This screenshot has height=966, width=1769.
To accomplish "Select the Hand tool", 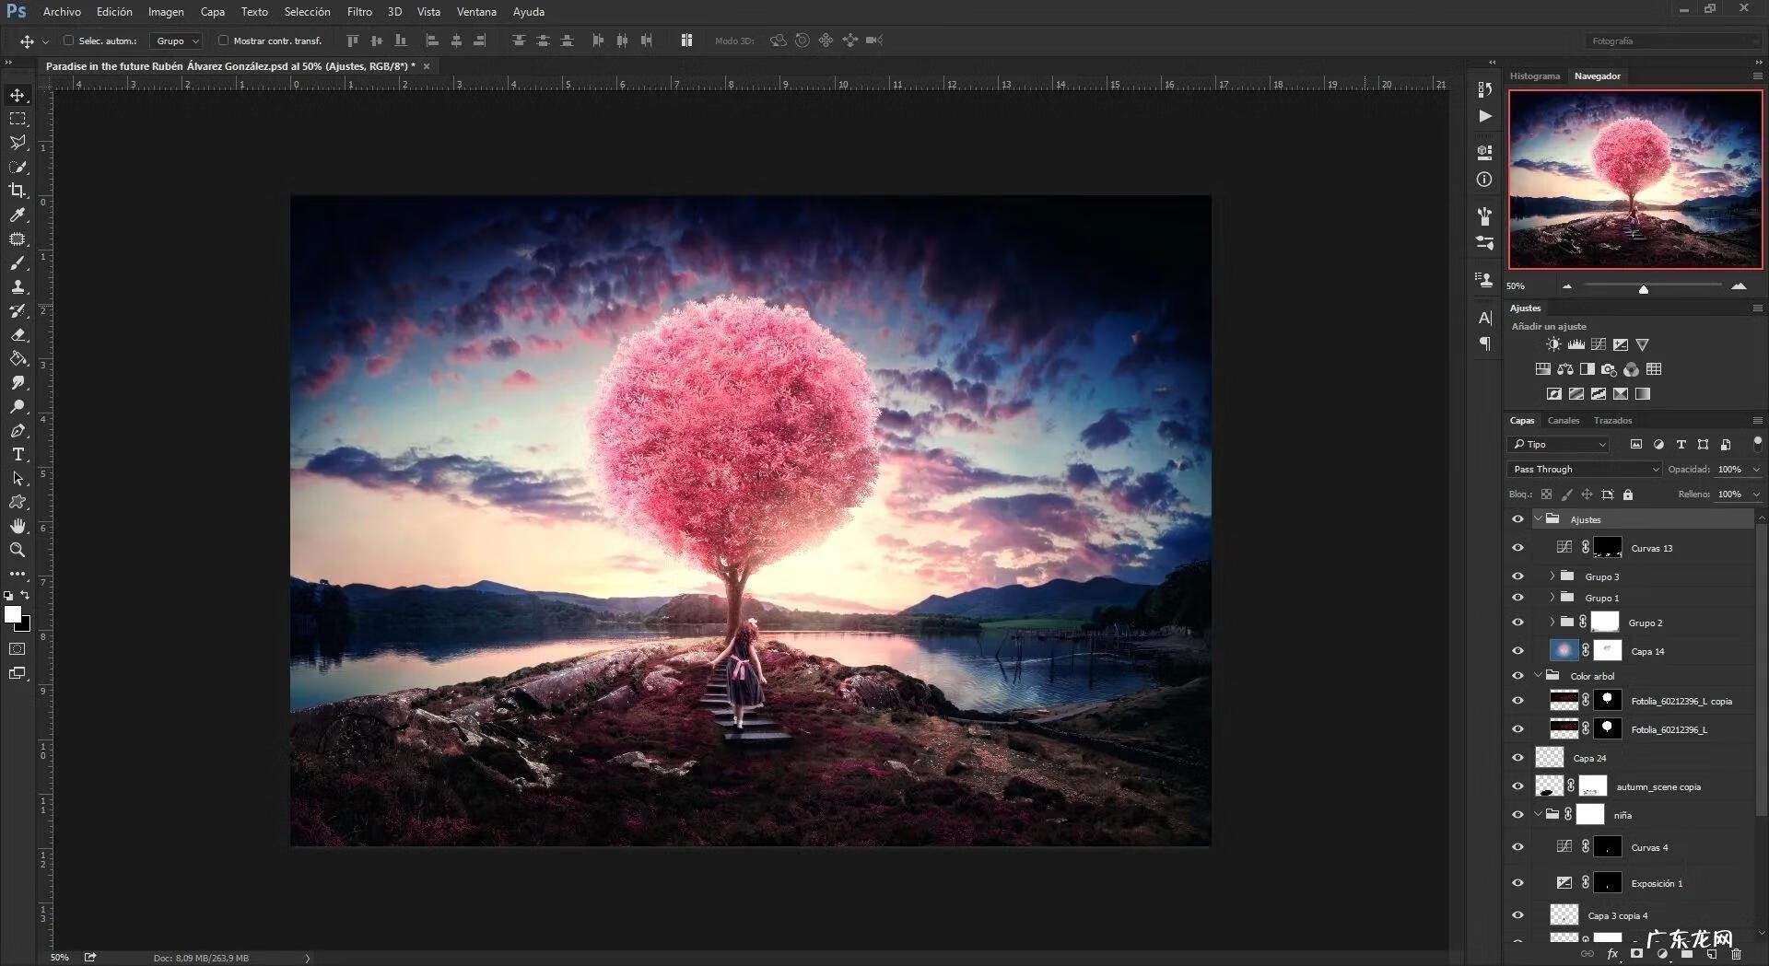I will point(18,526).
